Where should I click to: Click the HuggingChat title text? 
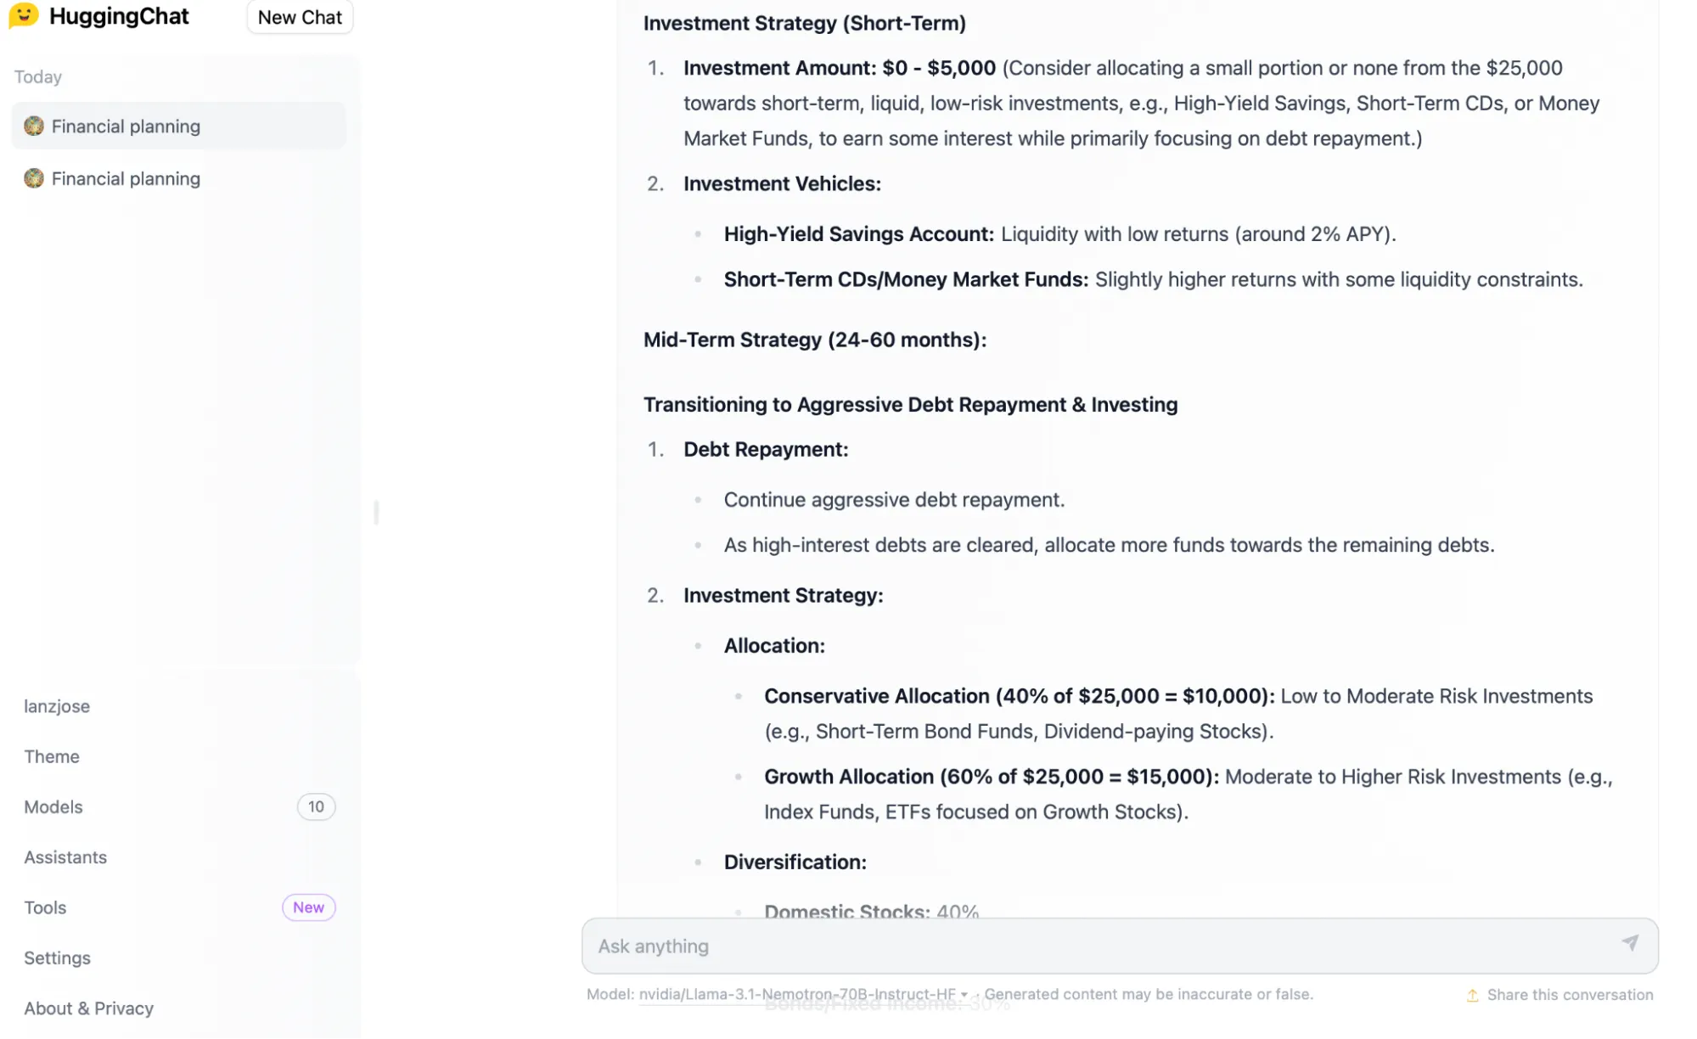click(119, 16)
